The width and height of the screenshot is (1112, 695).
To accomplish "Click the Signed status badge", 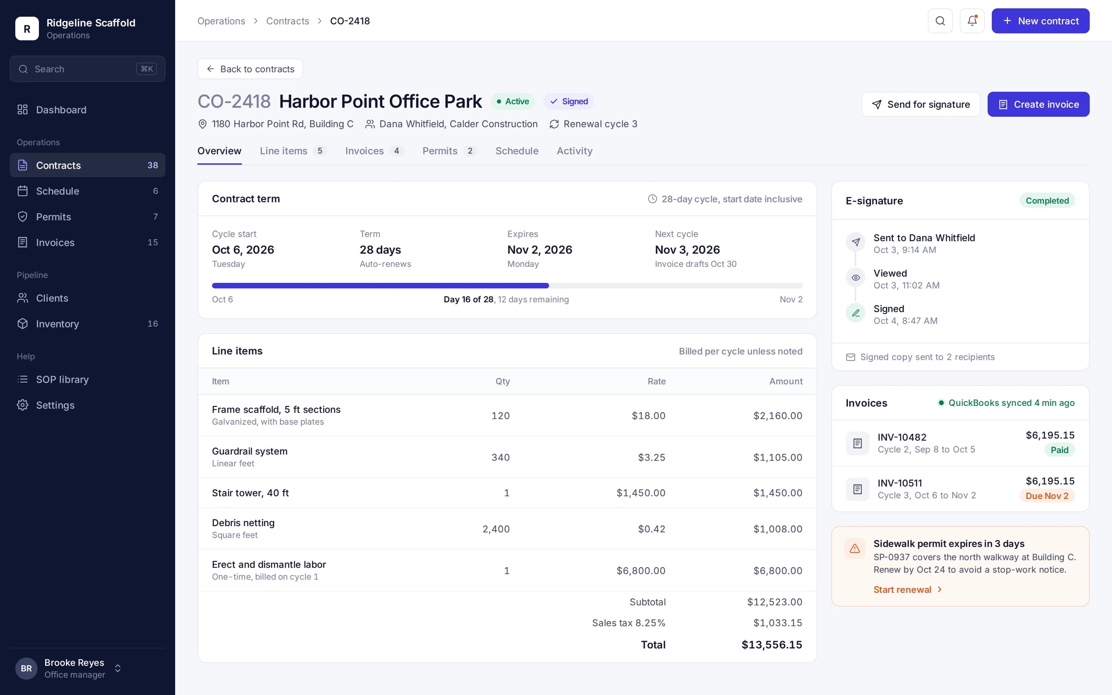I will coord(569,101).
